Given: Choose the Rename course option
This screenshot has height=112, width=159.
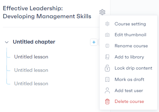Looking at the screenshot, I should coord(131,46).
